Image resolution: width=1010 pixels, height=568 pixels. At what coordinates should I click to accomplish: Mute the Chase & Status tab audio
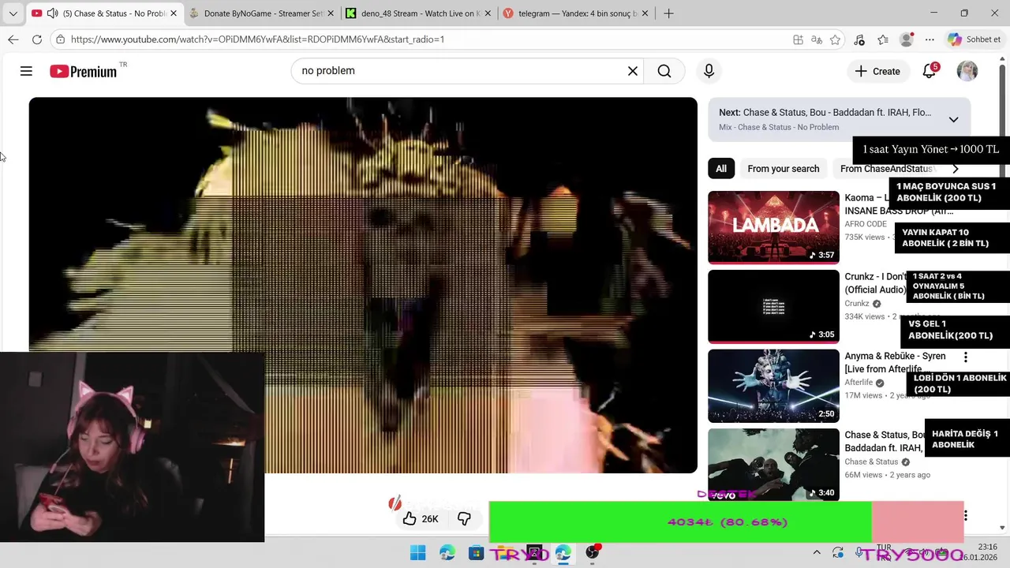(x=52, y=13)
